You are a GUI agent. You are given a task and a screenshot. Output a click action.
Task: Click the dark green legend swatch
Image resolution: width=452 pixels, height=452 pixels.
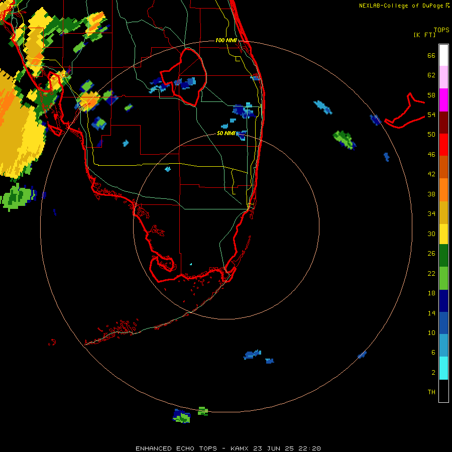coord(443,256)
